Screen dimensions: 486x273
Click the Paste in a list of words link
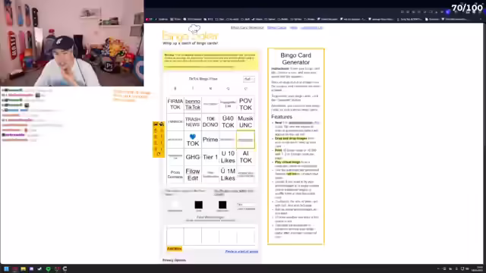[x=241, y=251]
